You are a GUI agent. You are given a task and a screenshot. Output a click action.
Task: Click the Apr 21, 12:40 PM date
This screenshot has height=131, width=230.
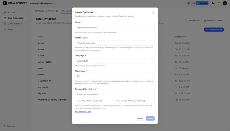tap(182, 43)
